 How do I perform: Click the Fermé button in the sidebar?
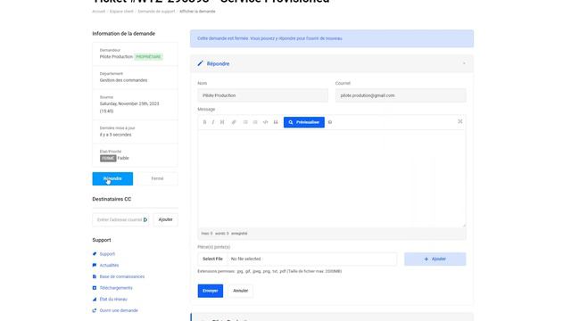(x=157, y=178)
